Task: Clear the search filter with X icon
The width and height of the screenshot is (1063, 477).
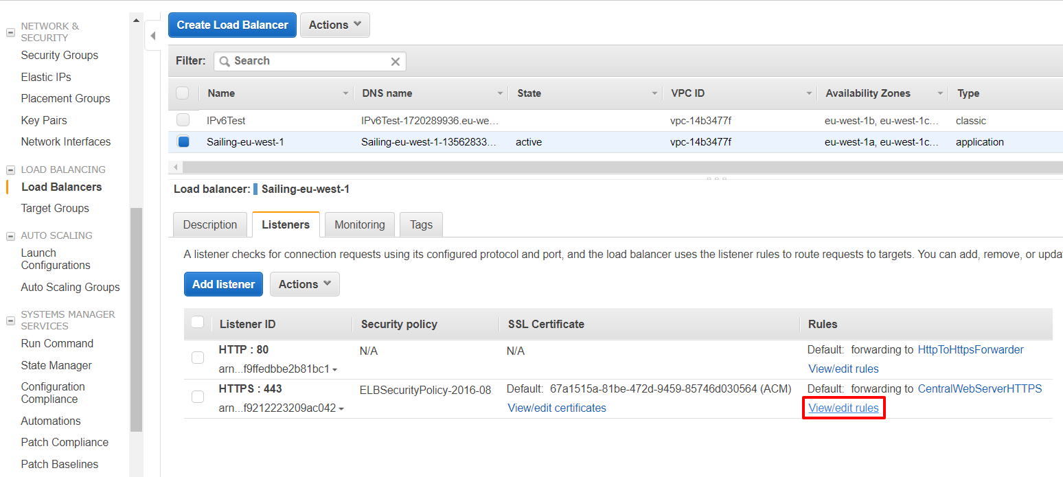Action: click(395, 62)
